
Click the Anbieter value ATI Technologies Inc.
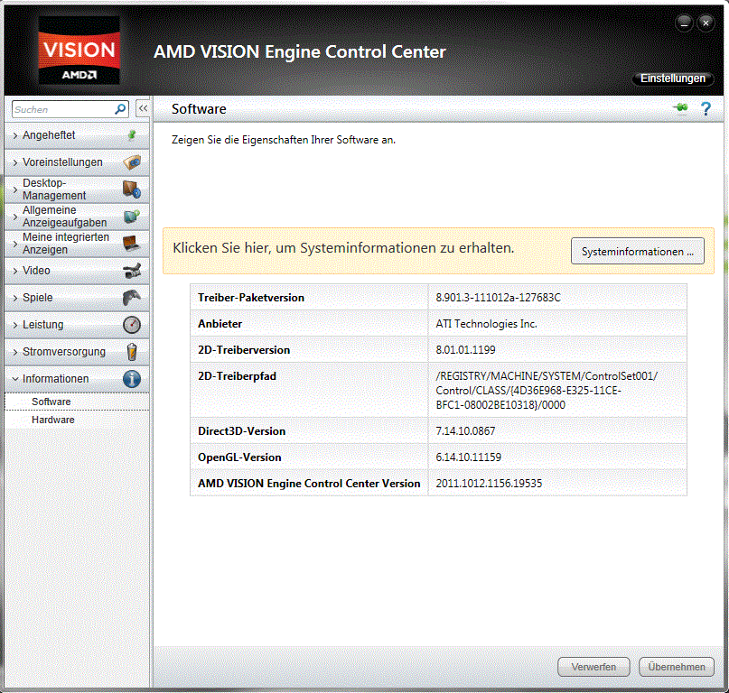point(486,324)
